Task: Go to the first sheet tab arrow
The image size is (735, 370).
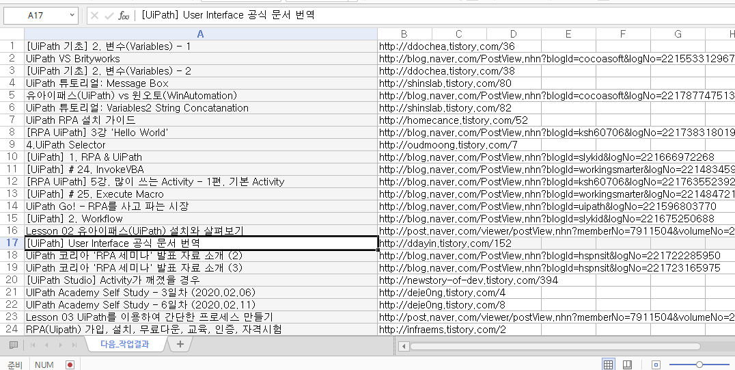Action: pos(33,345)
